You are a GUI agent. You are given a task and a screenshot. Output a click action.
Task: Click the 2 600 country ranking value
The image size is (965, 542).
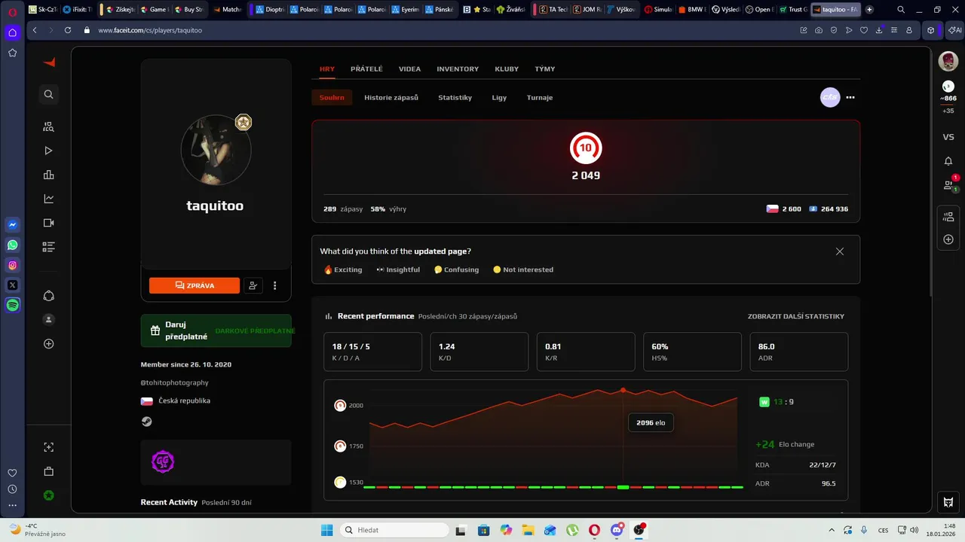coord(792,209)
